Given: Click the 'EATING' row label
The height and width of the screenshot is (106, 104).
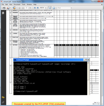Looking at the screenshot, I should click(15, 34).
